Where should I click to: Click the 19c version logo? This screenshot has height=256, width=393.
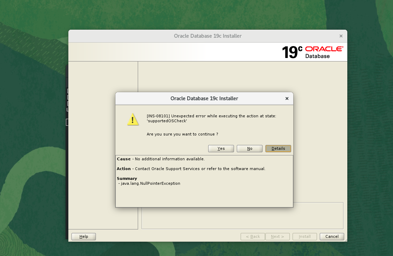(x=292, y=52)
